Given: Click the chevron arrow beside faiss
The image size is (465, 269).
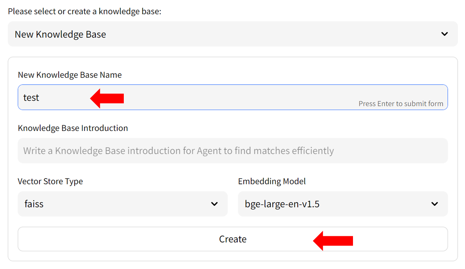Looking at the screenshot, I should click(214, 204).
